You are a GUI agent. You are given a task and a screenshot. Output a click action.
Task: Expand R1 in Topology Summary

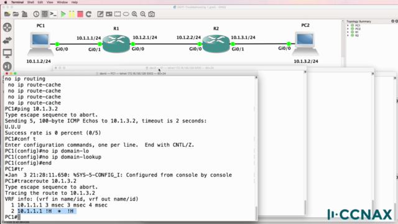point(348,32)
